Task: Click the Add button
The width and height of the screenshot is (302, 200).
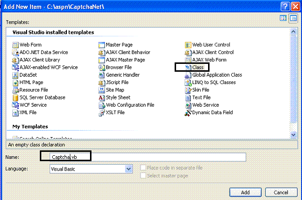Action: coord(245,192)
